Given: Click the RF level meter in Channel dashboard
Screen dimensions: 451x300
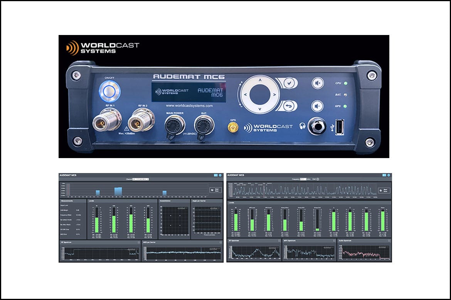Looking at the screenshot, I should 97,220.
